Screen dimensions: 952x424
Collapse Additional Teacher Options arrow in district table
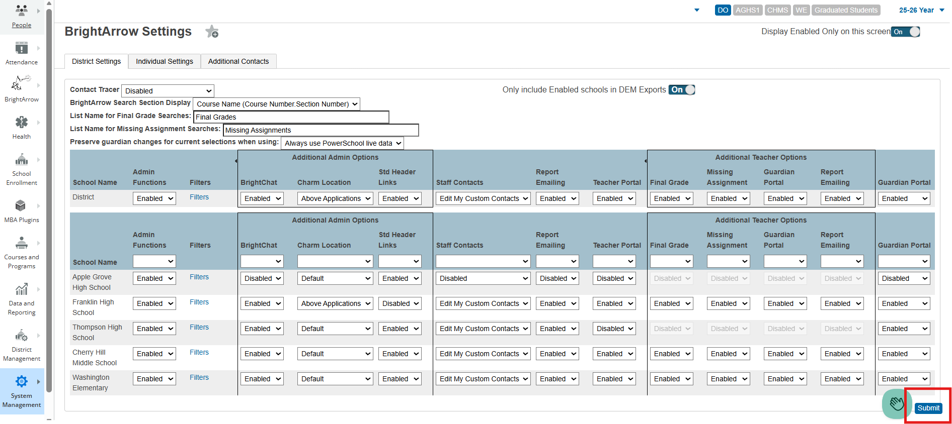coord(646,161)
